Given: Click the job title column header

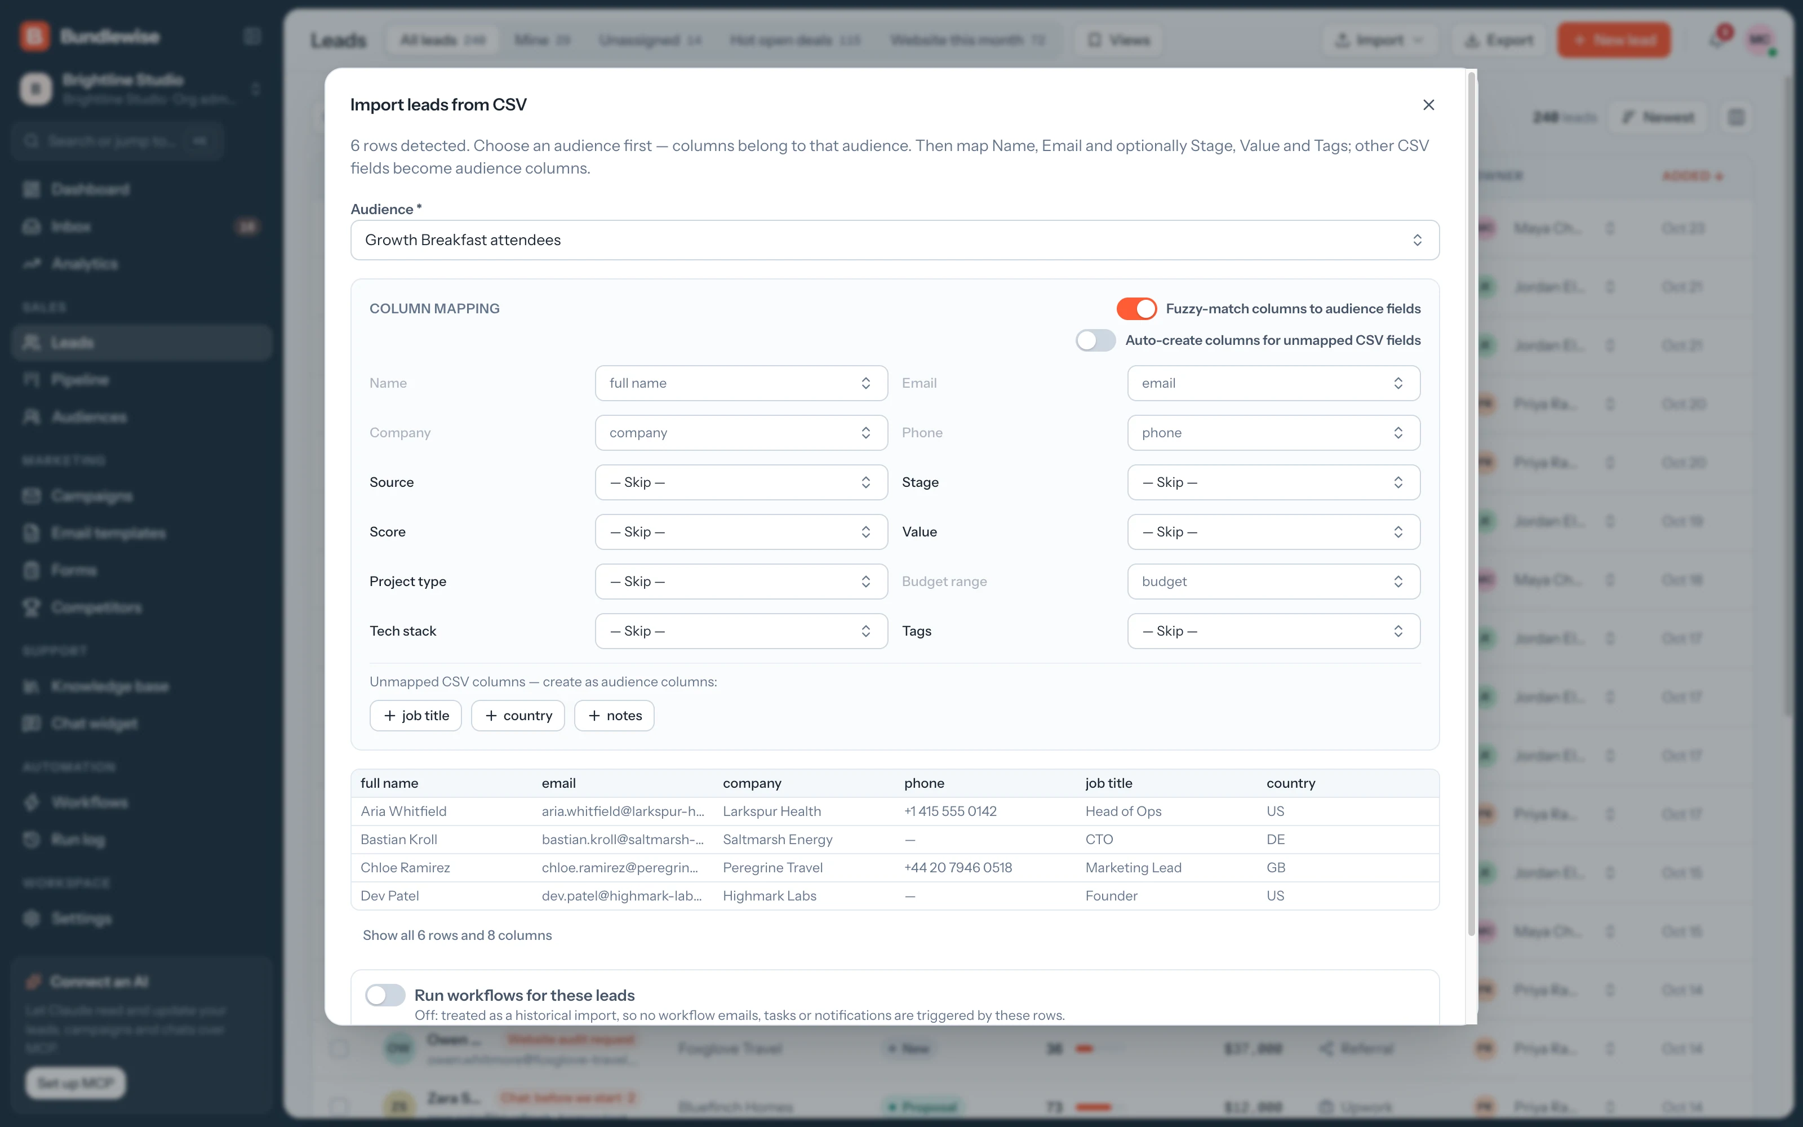Looking at the screenshot, I should coord(1109,783).
